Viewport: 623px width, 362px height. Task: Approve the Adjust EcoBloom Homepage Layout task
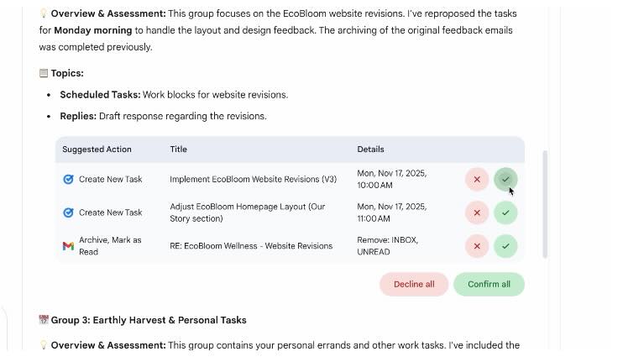505,212
